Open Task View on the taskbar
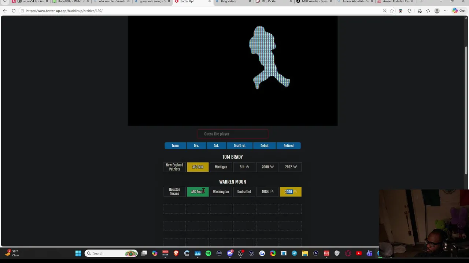 point(144,253)
